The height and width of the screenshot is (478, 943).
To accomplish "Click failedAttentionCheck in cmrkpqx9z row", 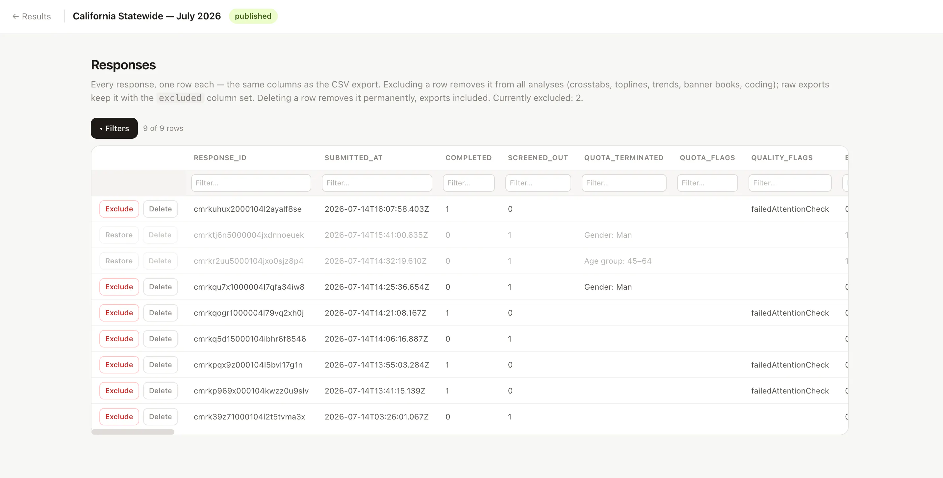I will (790, 365).
